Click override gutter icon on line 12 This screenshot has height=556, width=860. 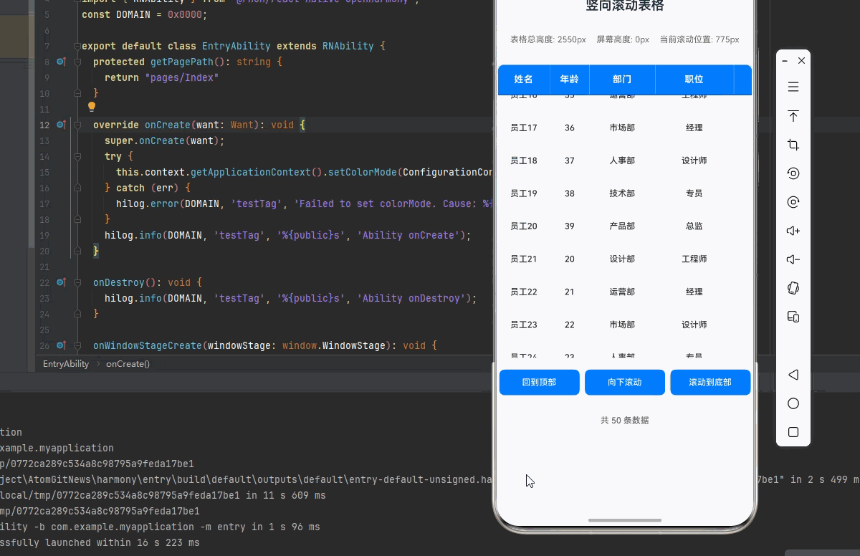[62, 125]
